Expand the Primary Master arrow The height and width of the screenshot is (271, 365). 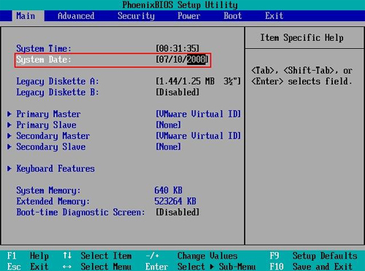tap(9, 114)
